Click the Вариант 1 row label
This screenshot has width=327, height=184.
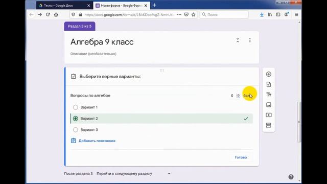(89, 107)
